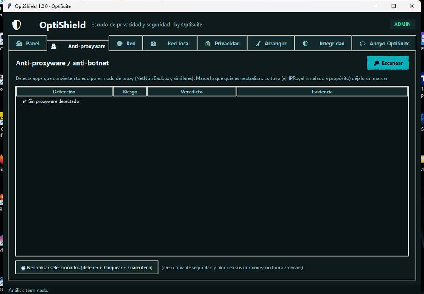This screenshot has width=424, height=294.
Task: Click the broom icon on Arranque tab
Action: [x=258, y=43]
